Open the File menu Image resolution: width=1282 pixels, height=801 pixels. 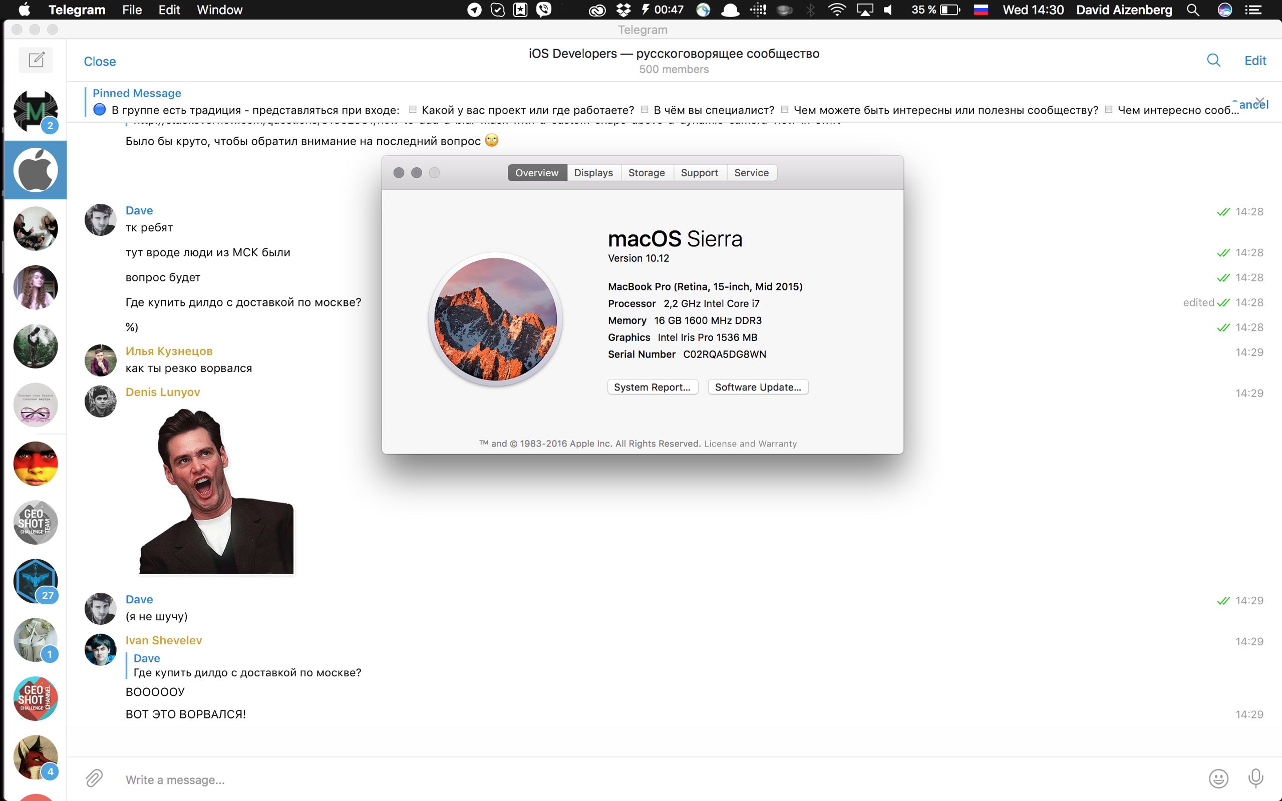pos(131,10)
